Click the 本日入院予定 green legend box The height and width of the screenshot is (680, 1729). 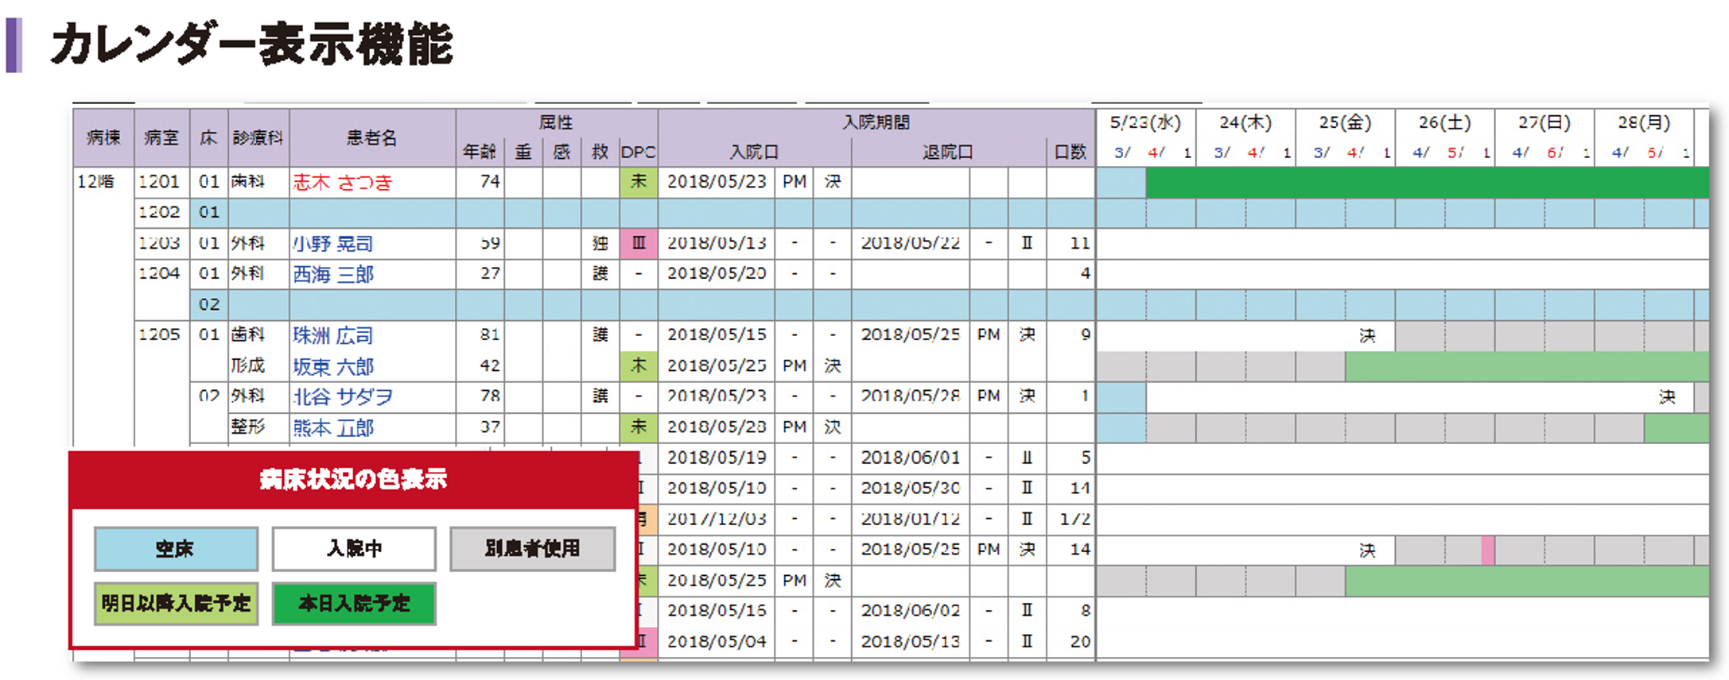click(x=354, y=604)
